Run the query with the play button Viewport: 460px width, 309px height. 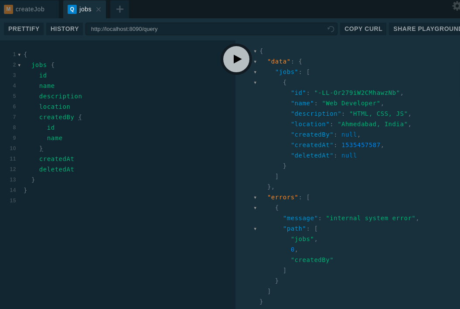[x=236, y=59]
